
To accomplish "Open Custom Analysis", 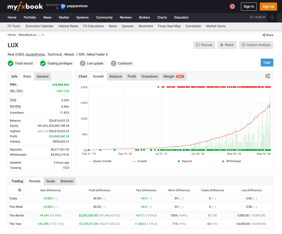I will [256, 45].
